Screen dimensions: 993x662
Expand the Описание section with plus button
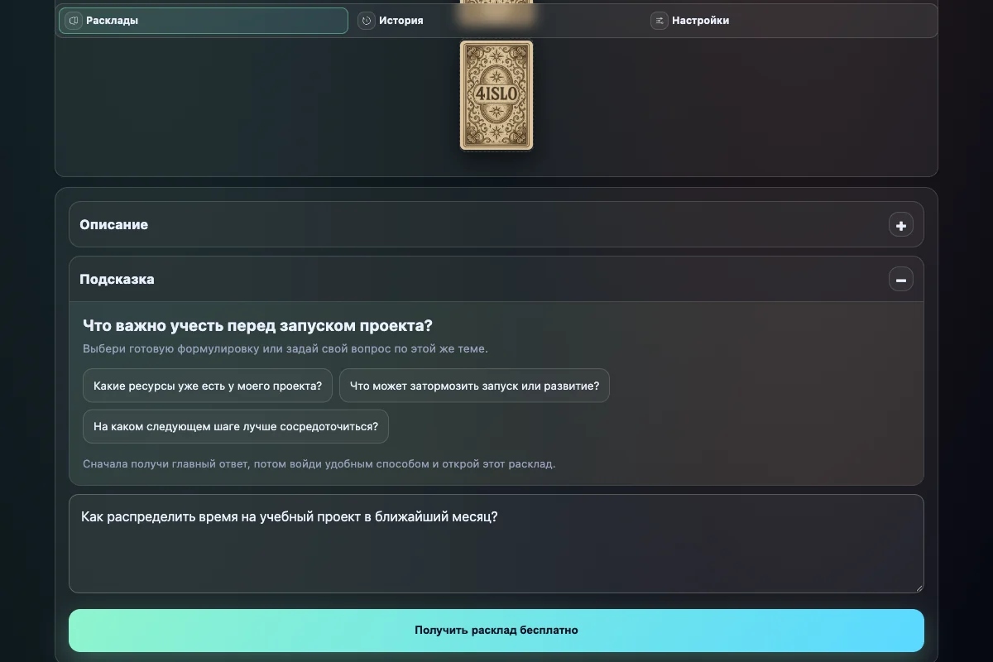901,225
